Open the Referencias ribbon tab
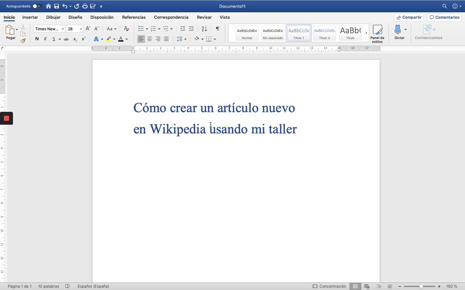Viewport: 465px width, 290px height. pyautogui.click(x=134, y=17)
